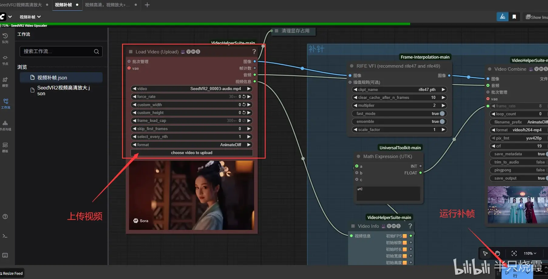The width and height of the screenshot is (548, 279).
Task: Open the 节点与组 sidebar panel
Action: pyautogui.click(x=5, y=126)
